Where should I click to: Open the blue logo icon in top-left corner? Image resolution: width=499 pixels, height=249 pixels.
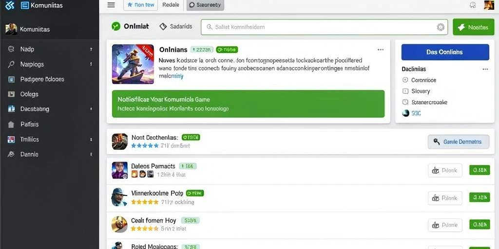(10, 5)
